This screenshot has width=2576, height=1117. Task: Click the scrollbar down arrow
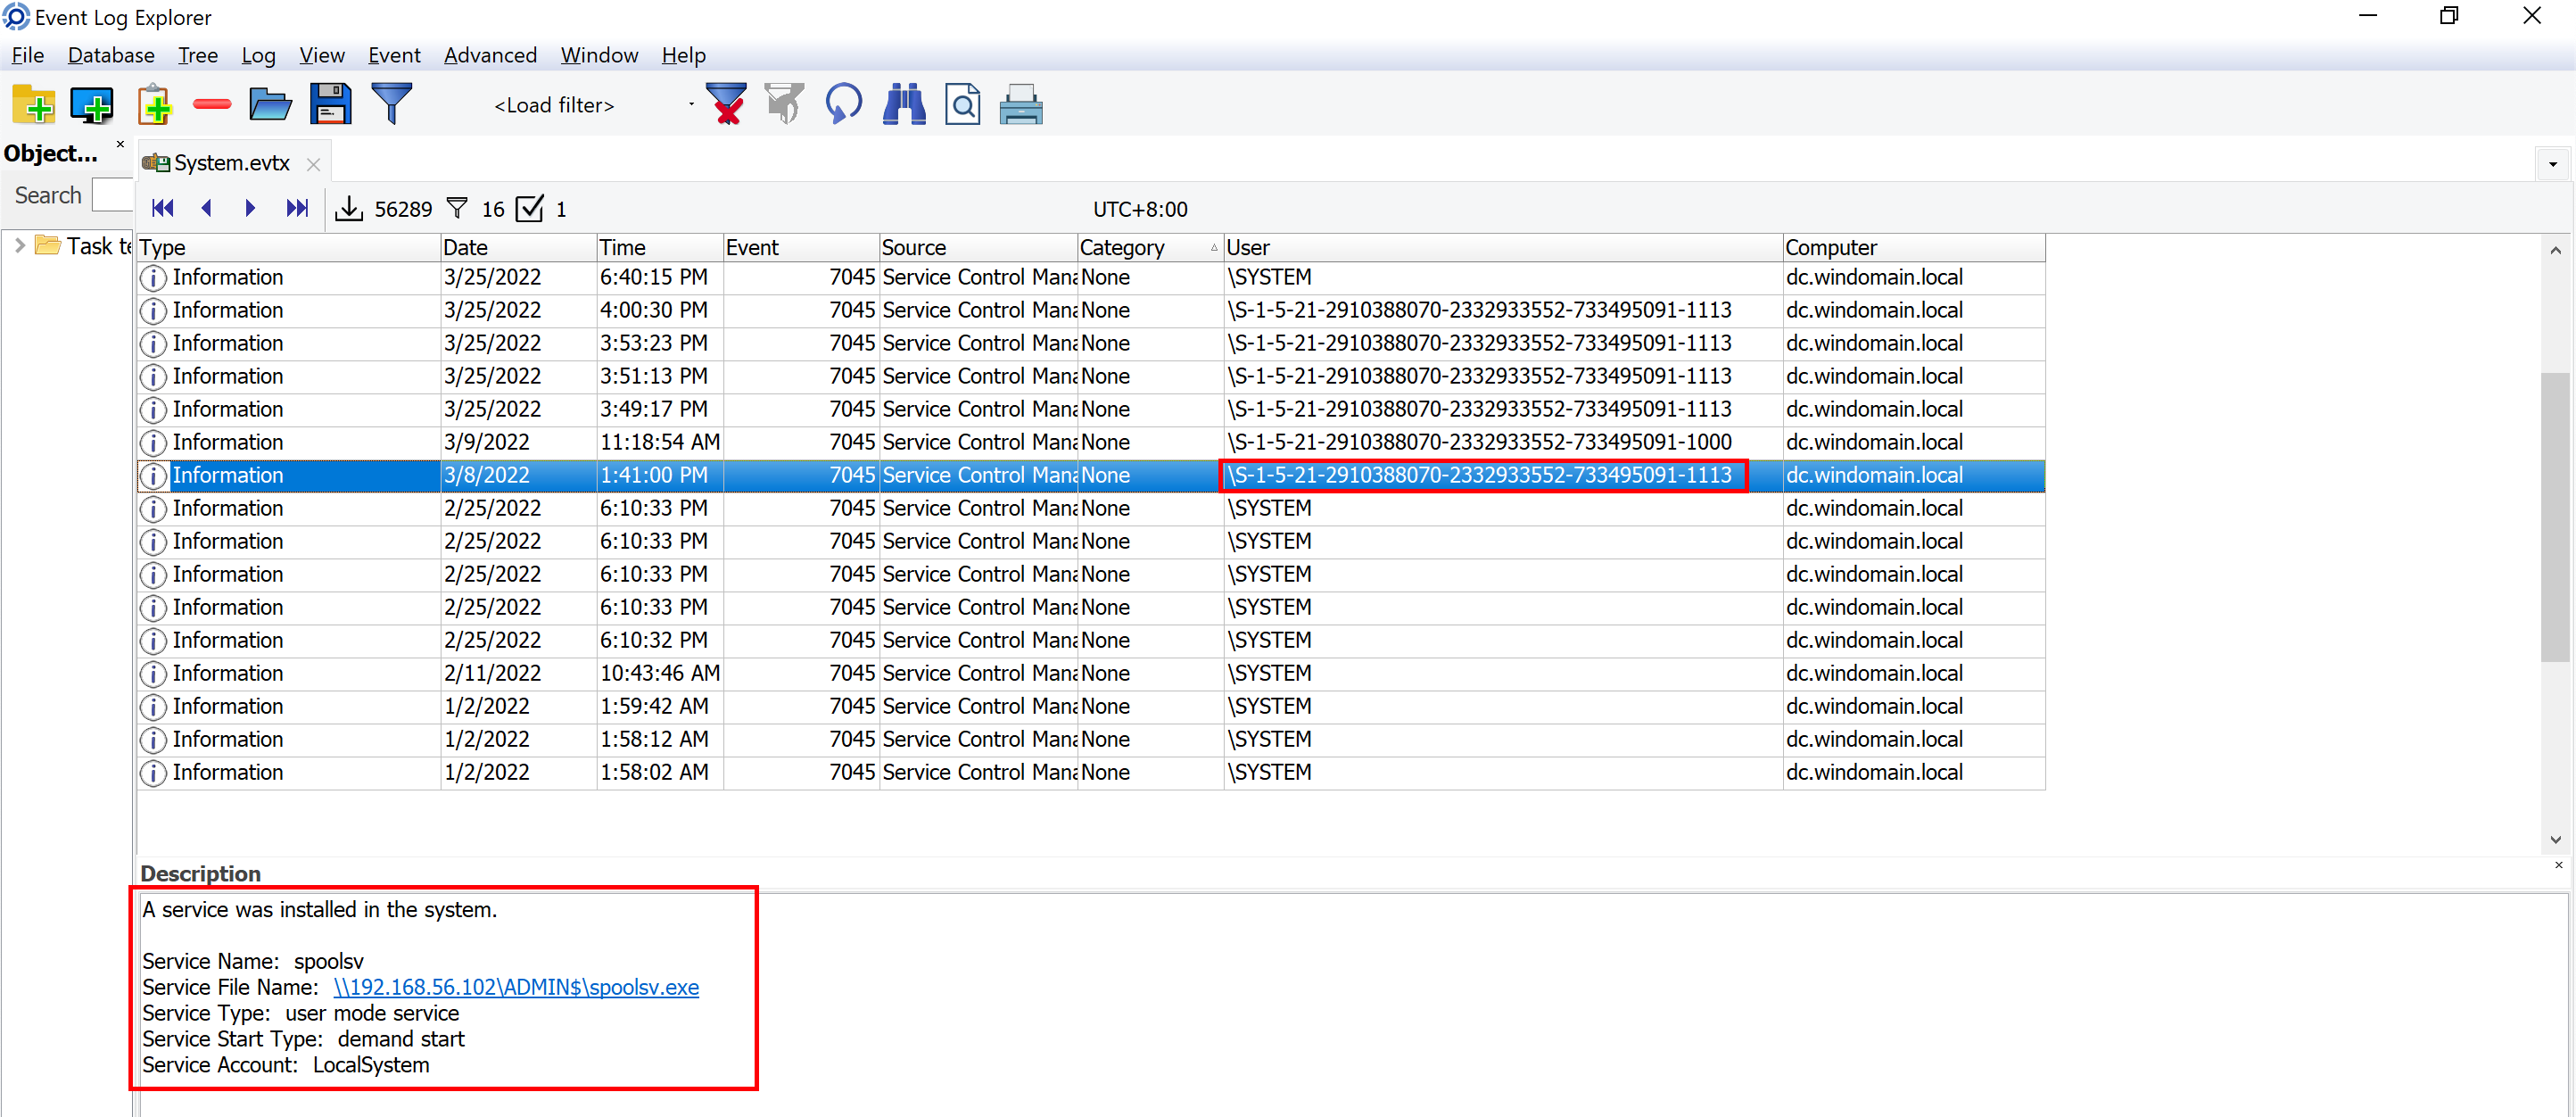coord(2555,839)
